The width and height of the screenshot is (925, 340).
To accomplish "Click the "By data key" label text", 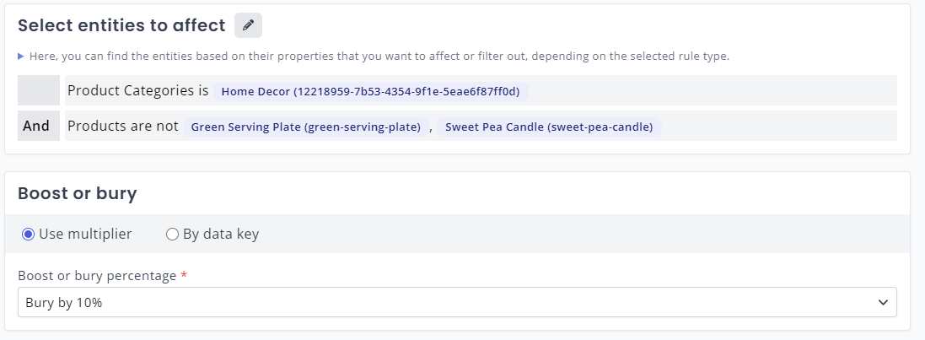I will pos(220,235).
